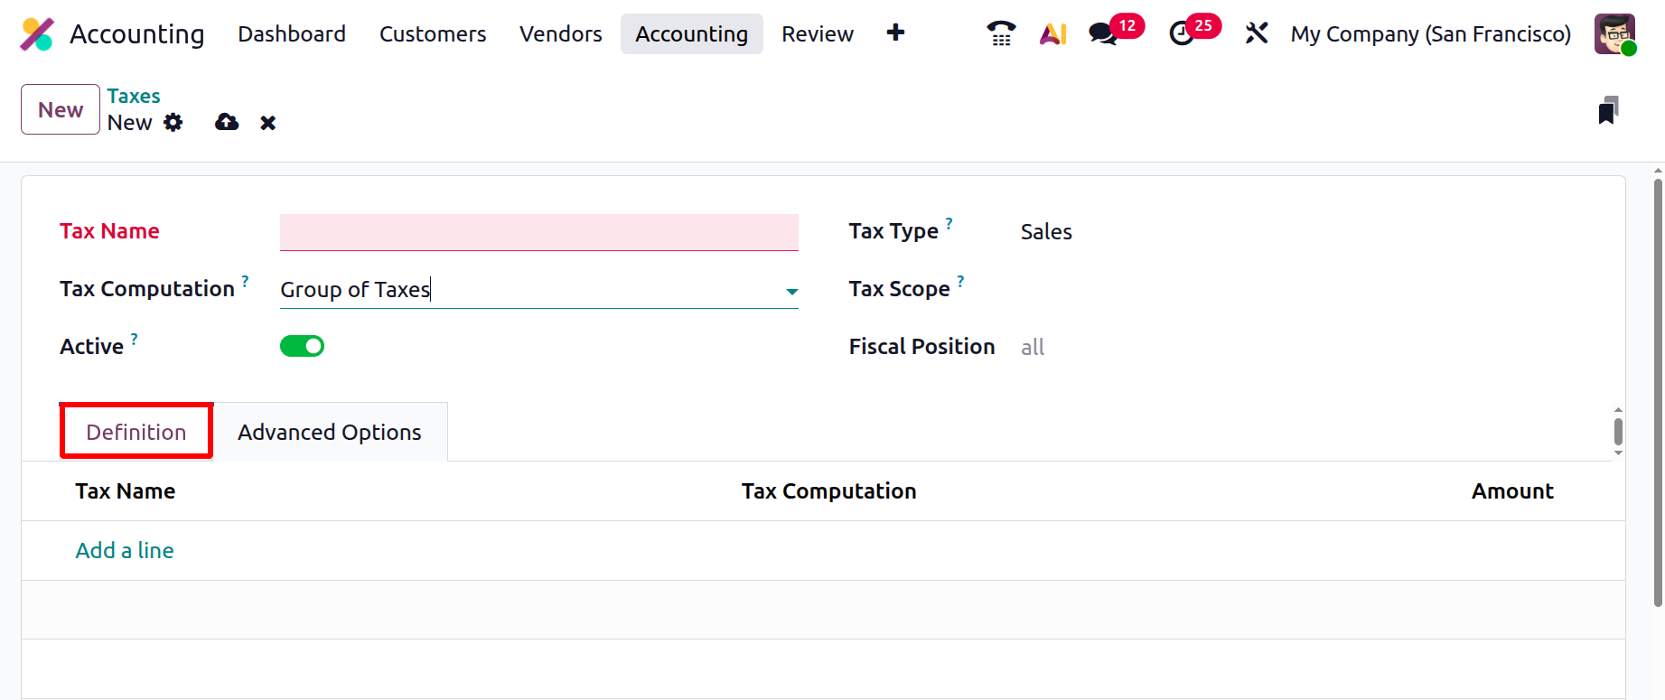Click the bookmark icon at top right

[x=1608, y=110]
